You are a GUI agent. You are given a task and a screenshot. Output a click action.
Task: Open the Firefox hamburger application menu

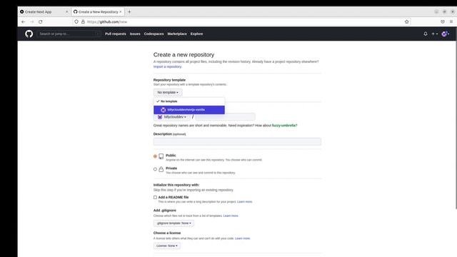click(x=451, y=21)
